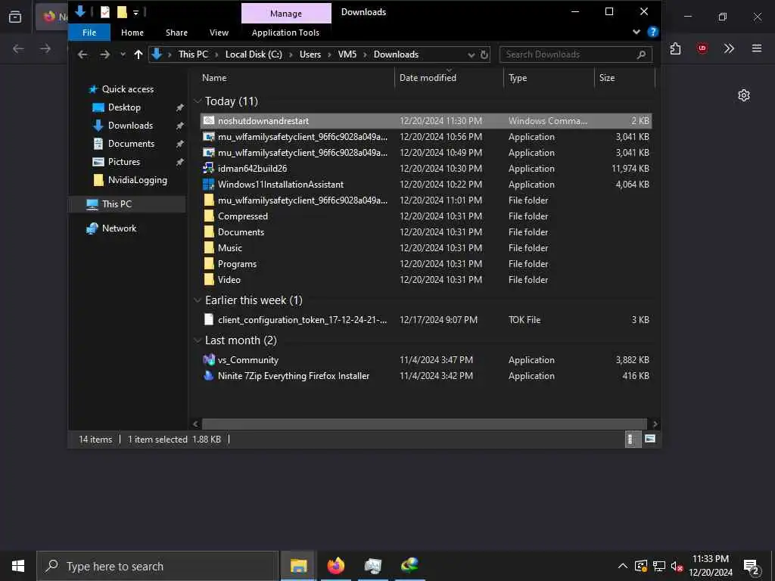775x581 pixels.
Task: Click the scroll left arrow
Action: pyautogui.click(x=195, y=424)
